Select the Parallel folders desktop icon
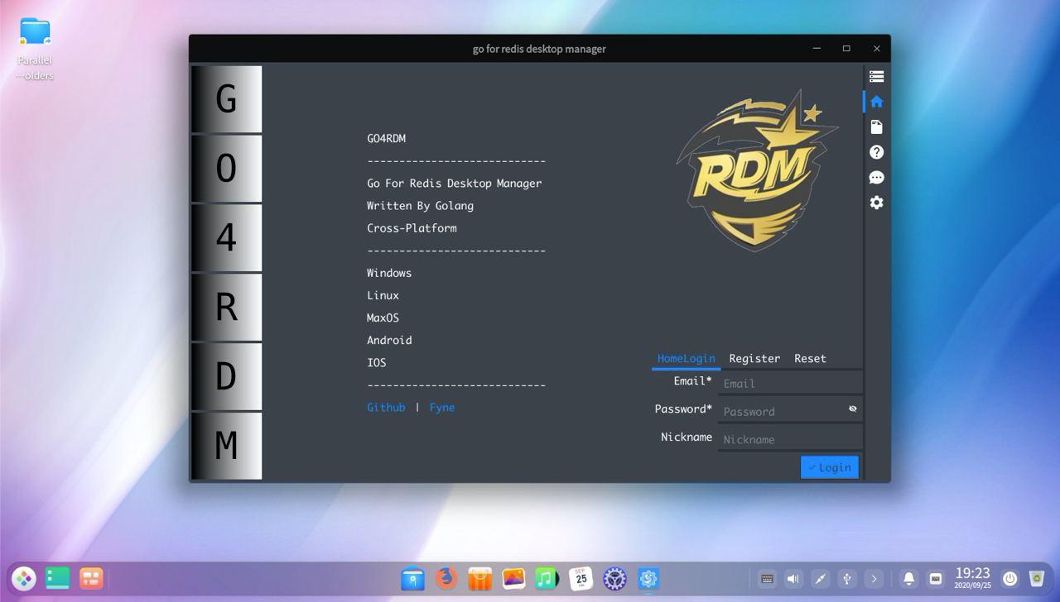Screen dimensions: 1060x602 point(35,50)
